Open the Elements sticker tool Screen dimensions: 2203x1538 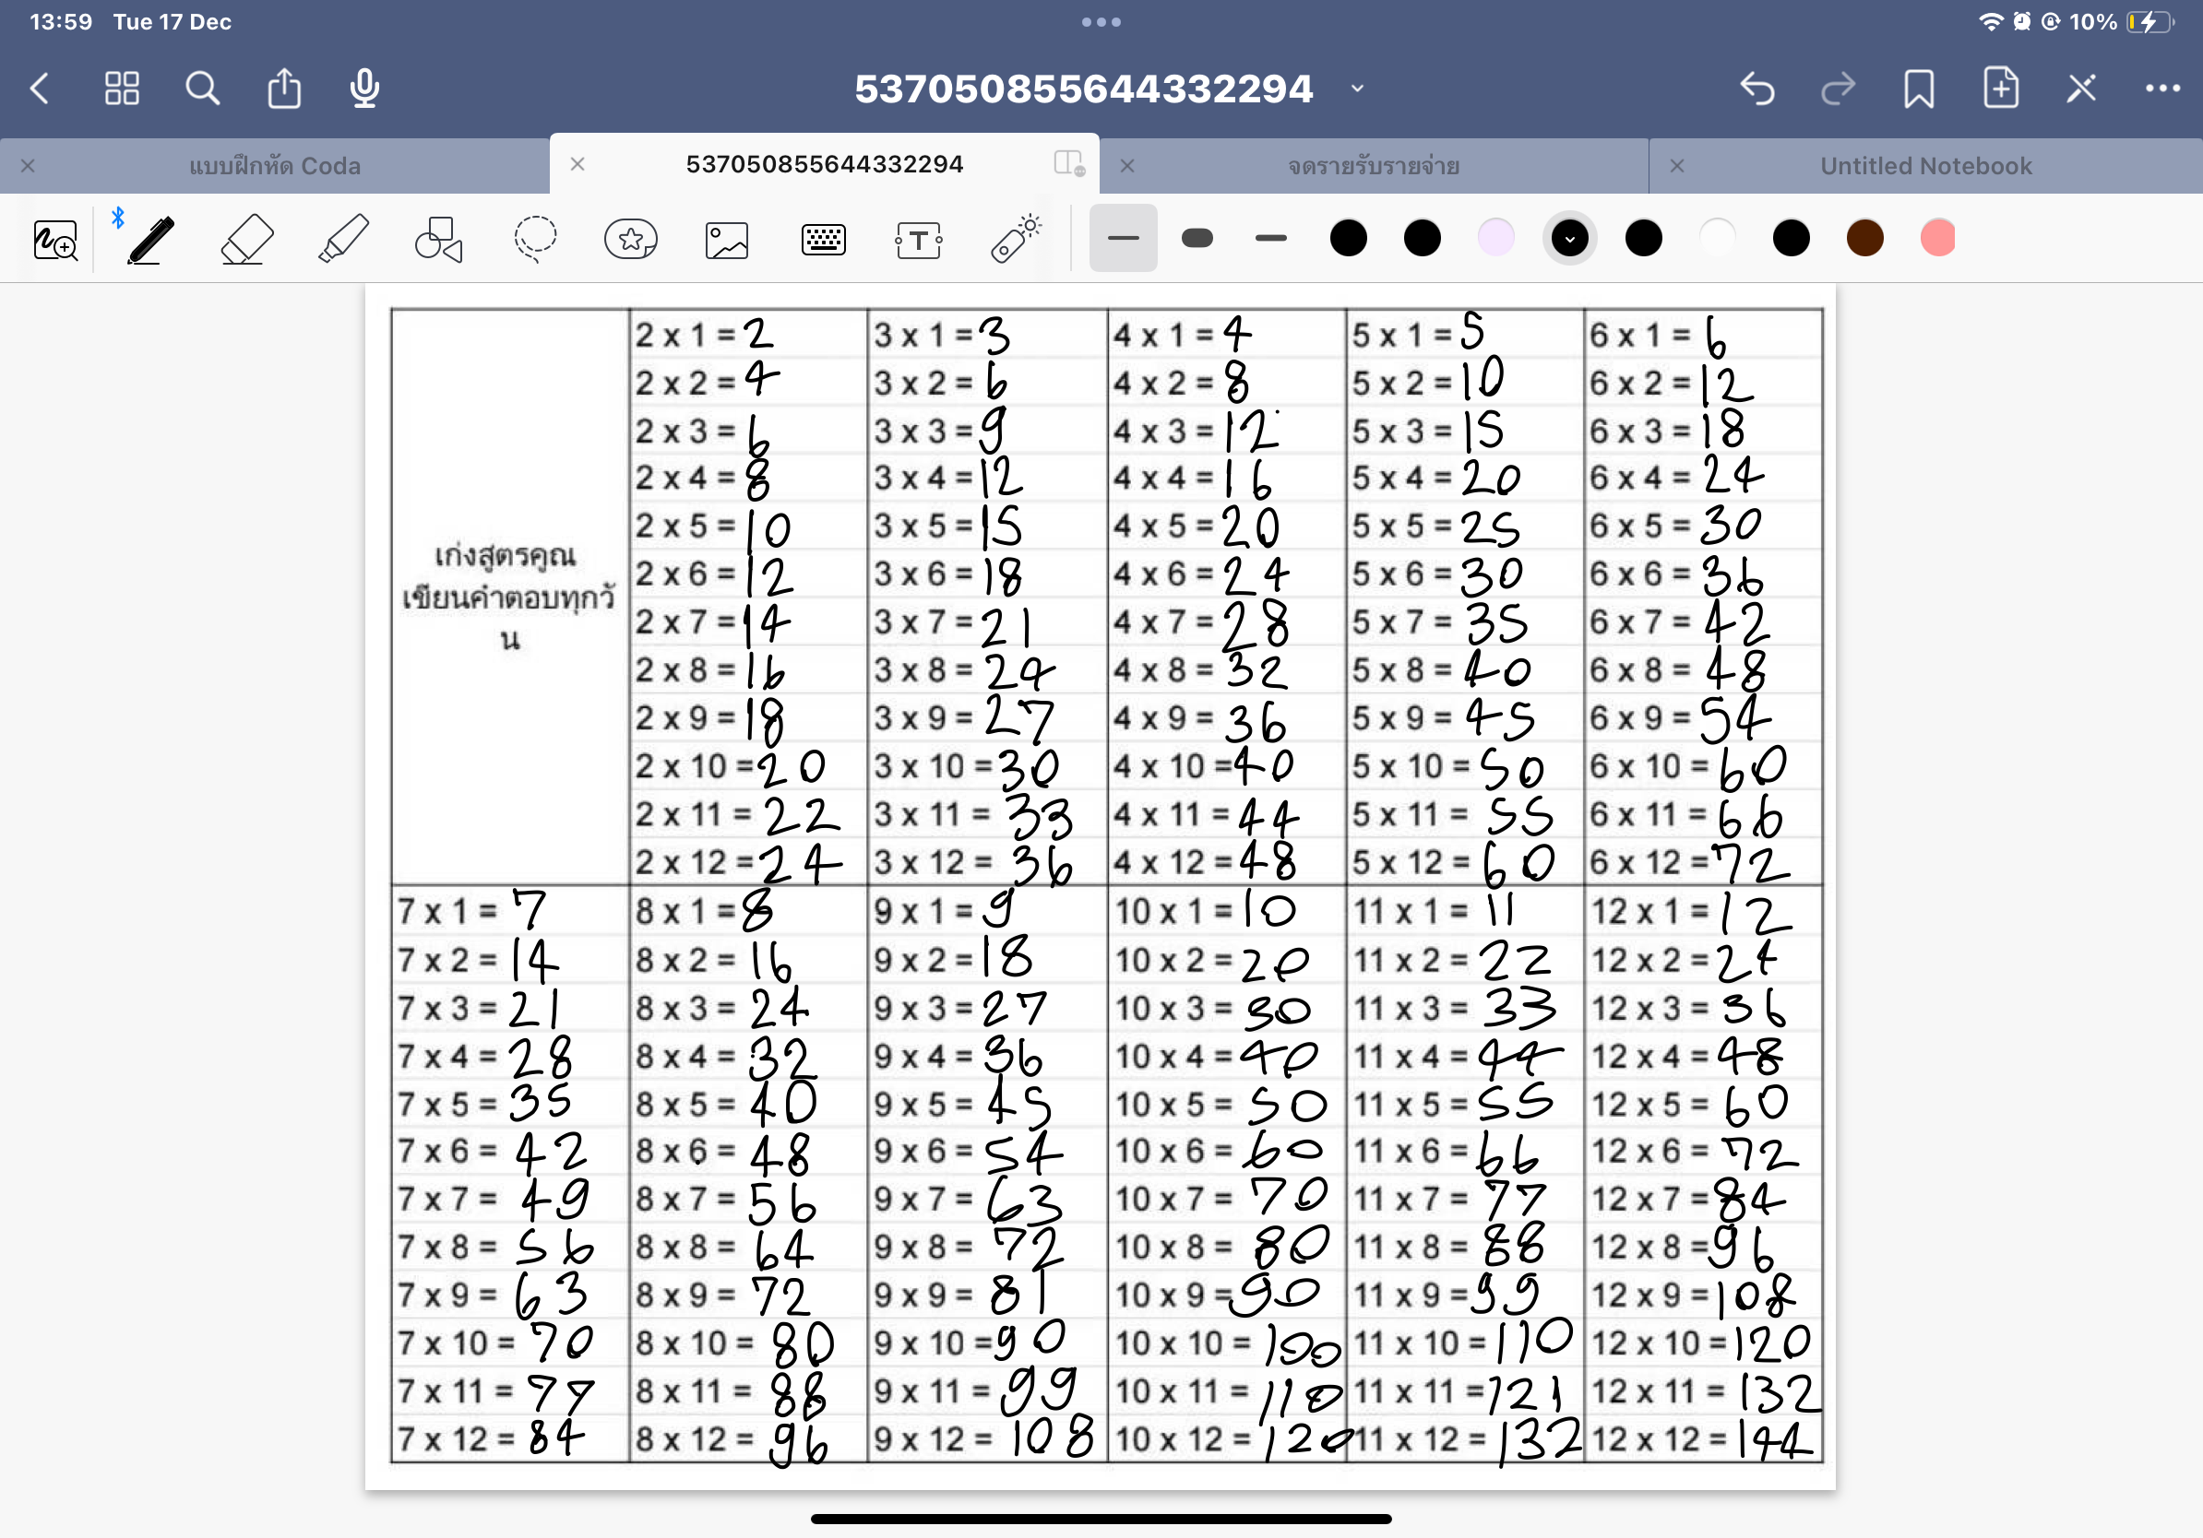pyautogui.click(x=630, y=239)
